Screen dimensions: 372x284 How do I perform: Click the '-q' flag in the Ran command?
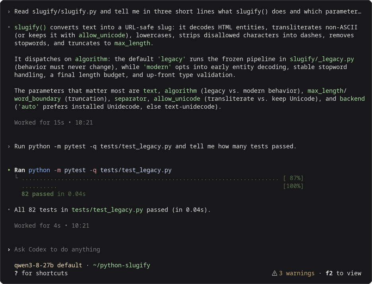point(93,170)
